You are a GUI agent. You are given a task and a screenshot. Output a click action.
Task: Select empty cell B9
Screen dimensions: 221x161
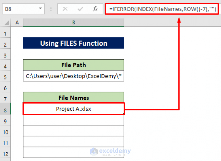[x=73, y=120]
